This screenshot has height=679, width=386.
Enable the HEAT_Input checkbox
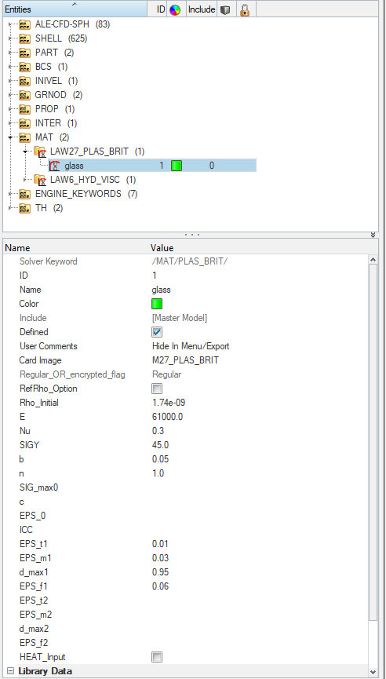[157, 657]
